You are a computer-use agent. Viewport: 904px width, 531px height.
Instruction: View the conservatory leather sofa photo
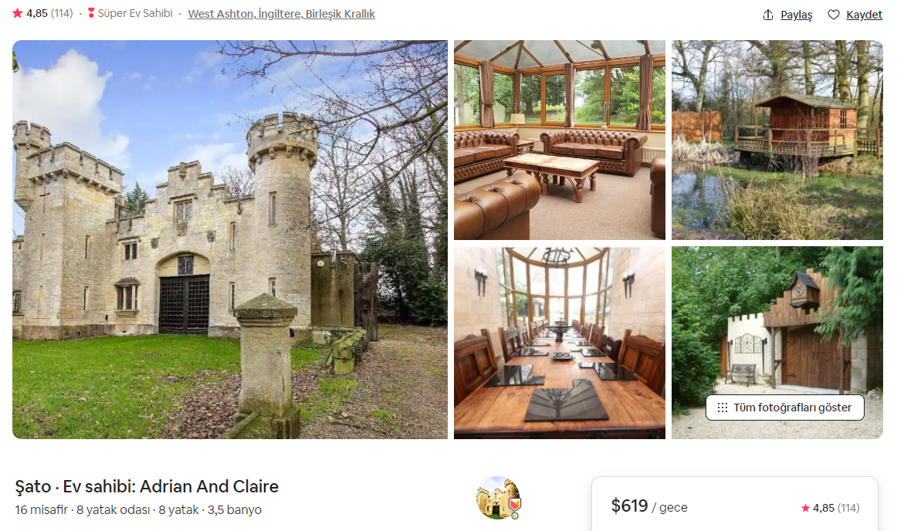(x=559, y=140)
